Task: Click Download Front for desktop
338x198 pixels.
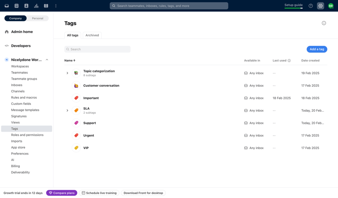Action: 143,193
